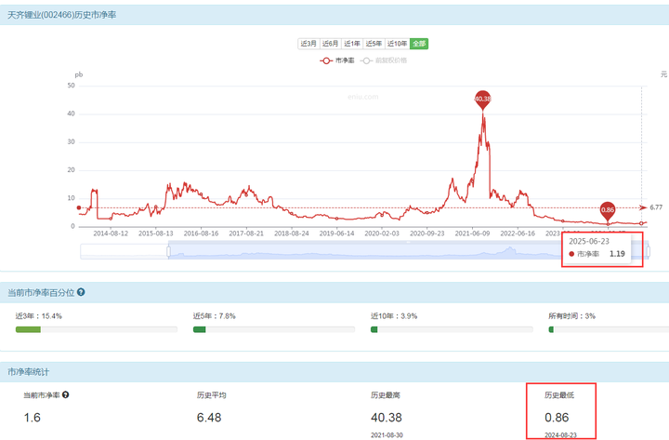The height and width of the screenshot is (440, 669).
Task: Select the 近3月 time range tab
Action: [x=308, y=44]
